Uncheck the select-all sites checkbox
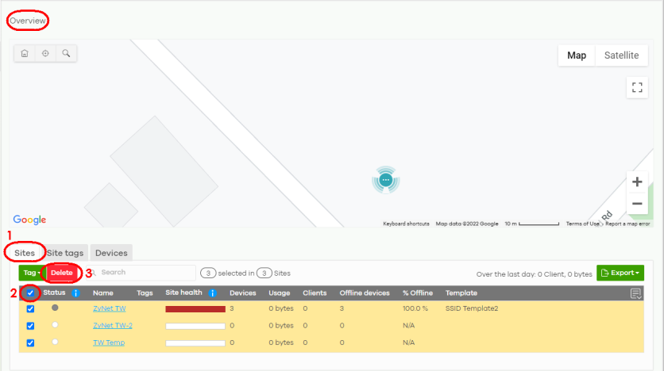 30,293
